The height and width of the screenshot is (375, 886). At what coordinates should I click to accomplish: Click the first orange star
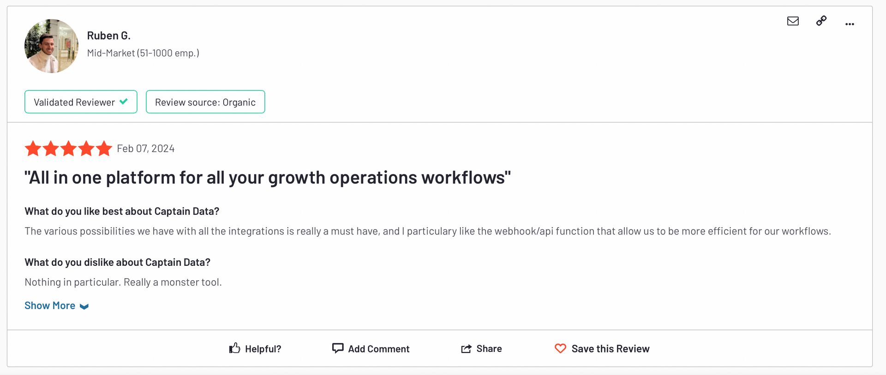tap(33, 148)
